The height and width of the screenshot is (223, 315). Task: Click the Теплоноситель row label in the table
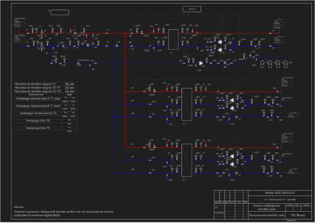36,94
